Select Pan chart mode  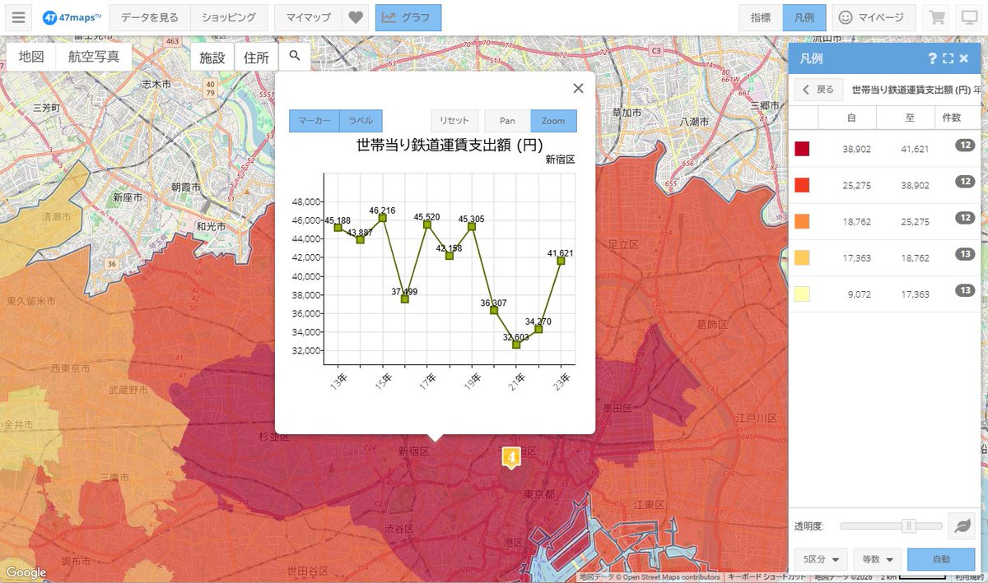pos(507,121)
